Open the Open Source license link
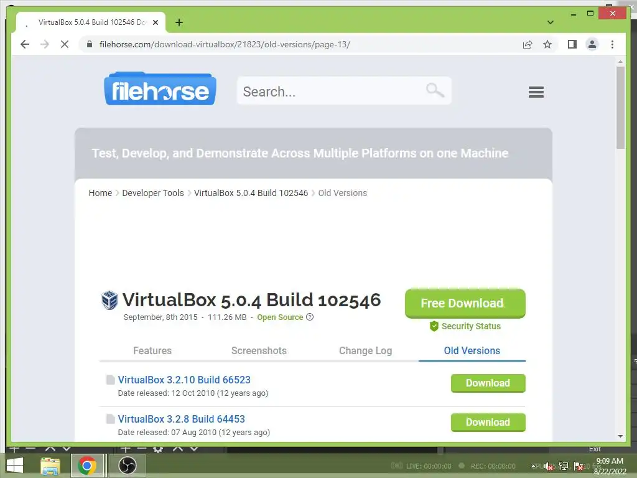This screenshot has width=637, height=478. [x=280, y=317]
